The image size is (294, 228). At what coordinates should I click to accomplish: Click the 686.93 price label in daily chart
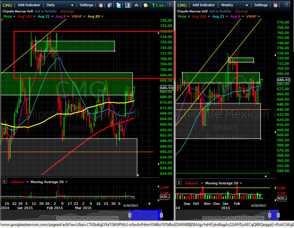pos(167,88)
